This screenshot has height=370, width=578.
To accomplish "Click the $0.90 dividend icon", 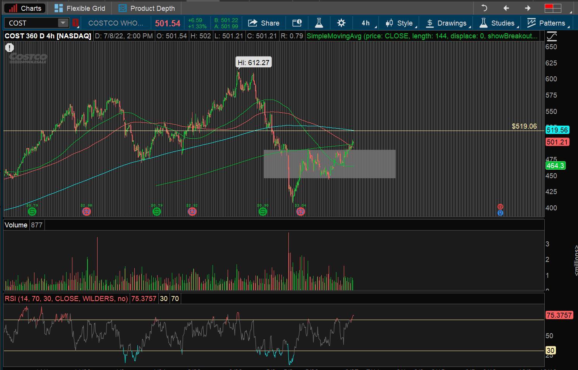I will click(263, 212).
